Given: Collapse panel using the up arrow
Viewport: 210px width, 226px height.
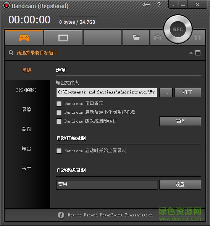Looking at the screenshot, I should click(191, 53).
